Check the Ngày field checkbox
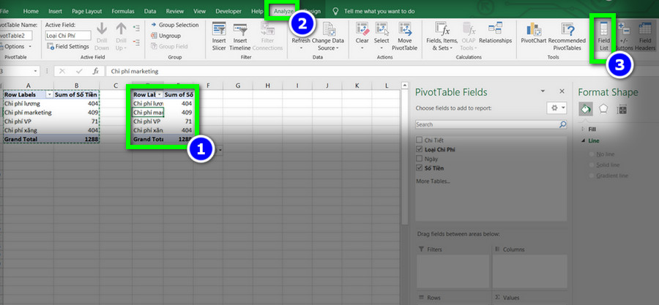This screenshot has width=659, height=305. point(419,159)
